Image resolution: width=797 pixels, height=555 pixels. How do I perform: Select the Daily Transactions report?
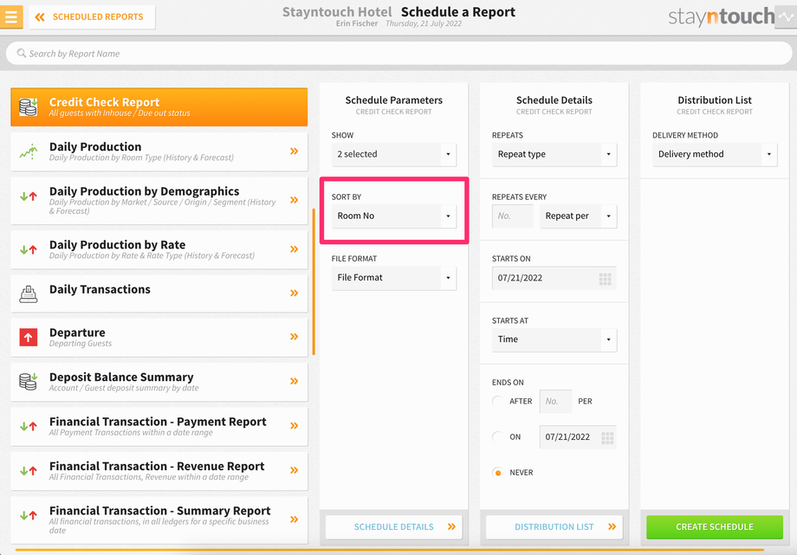coord(159,294)
